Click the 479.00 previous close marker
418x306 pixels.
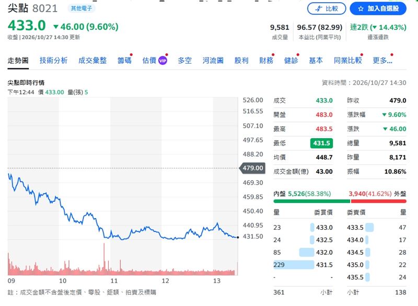pos(253,168)
